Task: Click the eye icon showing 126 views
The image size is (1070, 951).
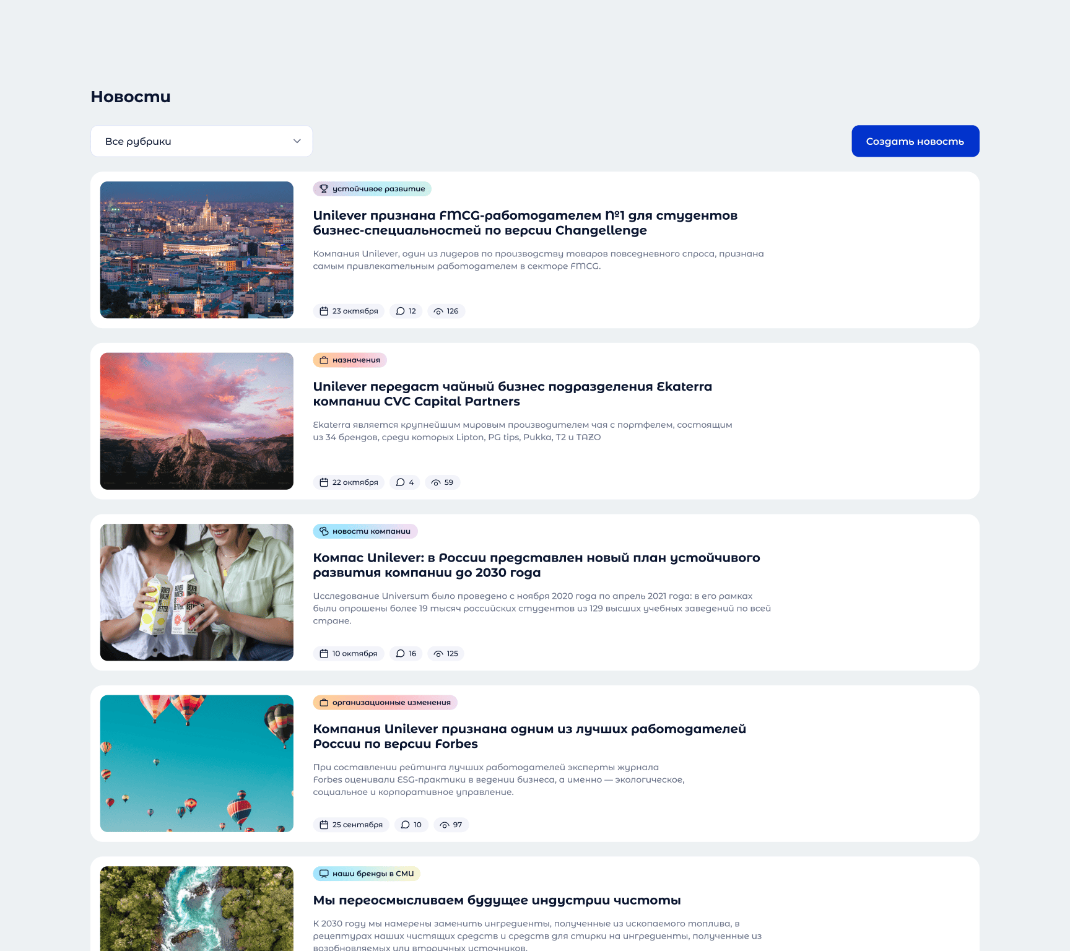Action: (438, 311)
